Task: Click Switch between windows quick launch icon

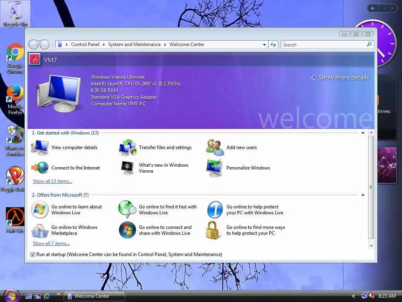Action: coord(38,296)
